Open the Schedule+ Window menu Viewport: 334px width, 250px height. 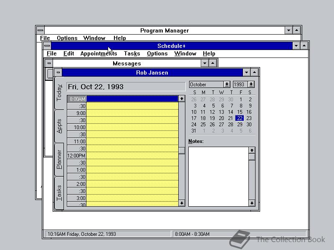[185, 54]
